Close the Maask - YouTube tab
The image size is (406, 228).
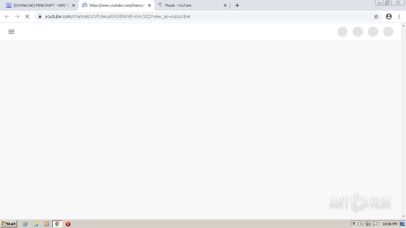click(x=225, y=5)
